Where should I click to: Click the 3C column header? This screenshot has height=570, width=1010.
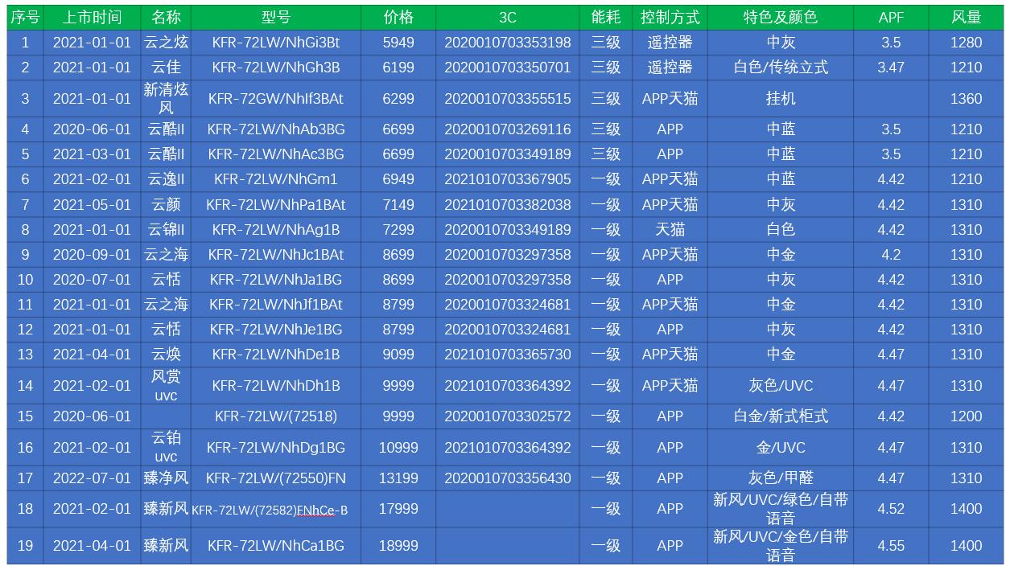point(505,14)
